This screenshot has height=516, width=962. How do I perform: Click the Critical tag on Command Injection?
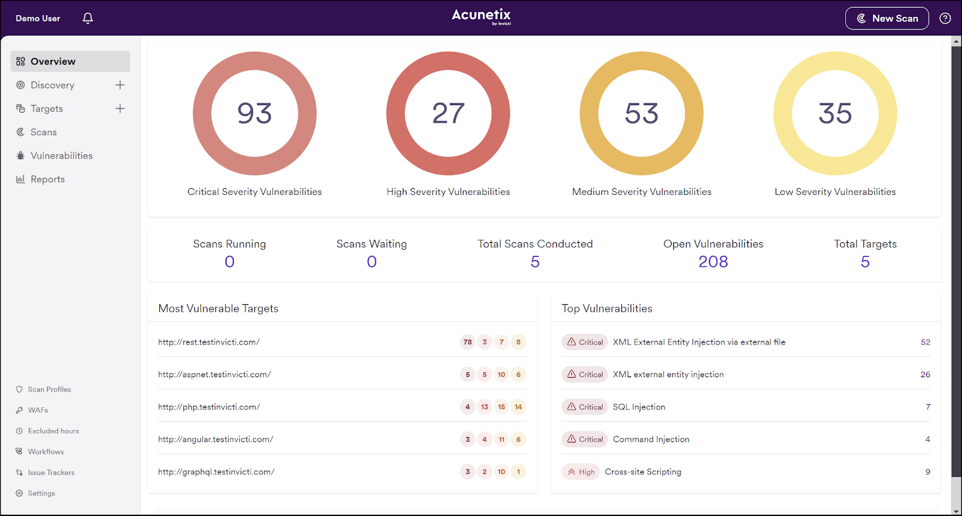click(585, 440)
